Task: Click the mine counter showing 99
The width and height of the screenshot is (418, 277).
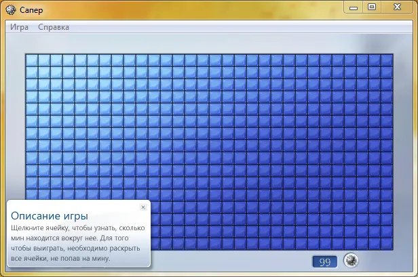Action: [x=325, y=261]
